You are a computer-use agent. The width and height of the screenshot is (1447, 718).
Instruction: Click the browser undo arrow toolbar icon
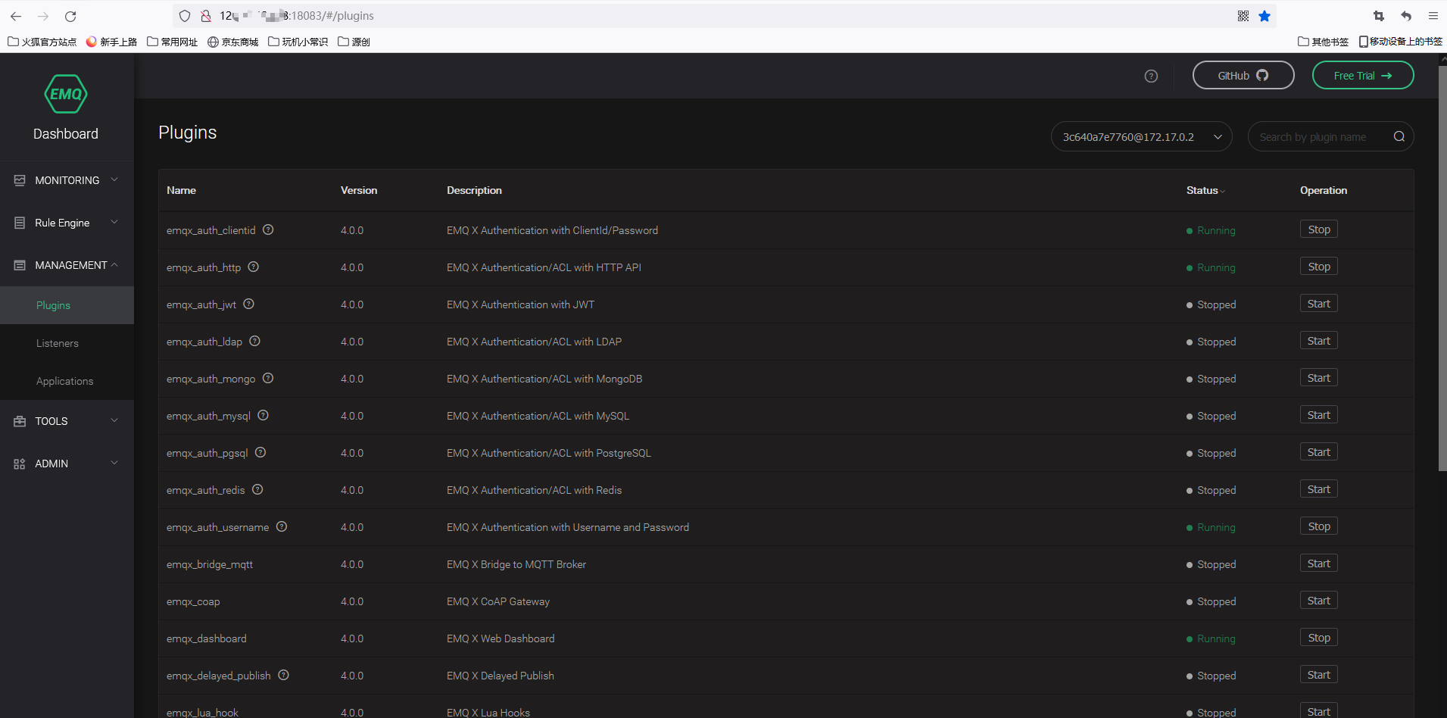[x=1406, y=16]
